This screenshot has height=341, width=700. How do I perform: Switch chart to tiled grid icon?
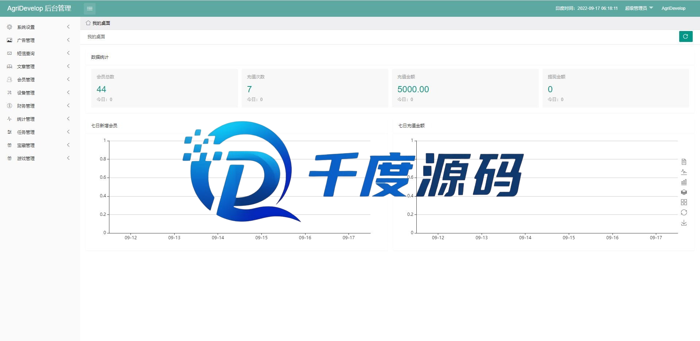point(684,202)
